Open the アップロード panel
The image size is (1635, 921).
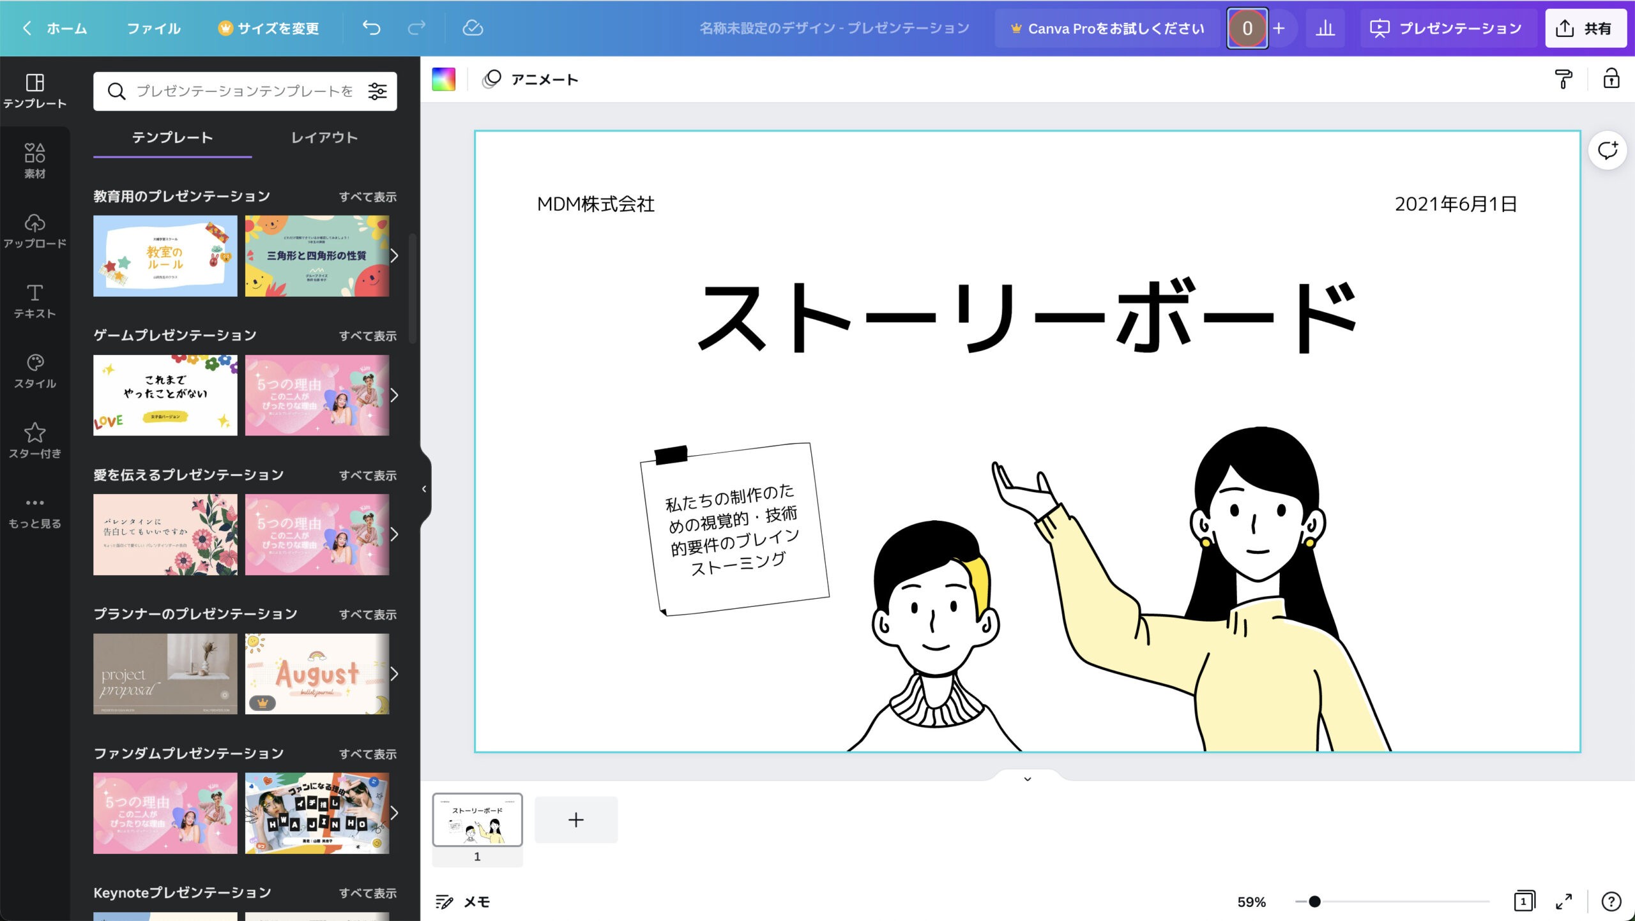[34, 231]
